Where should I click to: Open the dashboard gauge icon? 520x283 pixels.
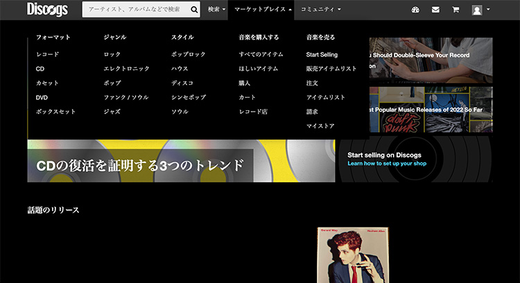click(x=415, y=10)
